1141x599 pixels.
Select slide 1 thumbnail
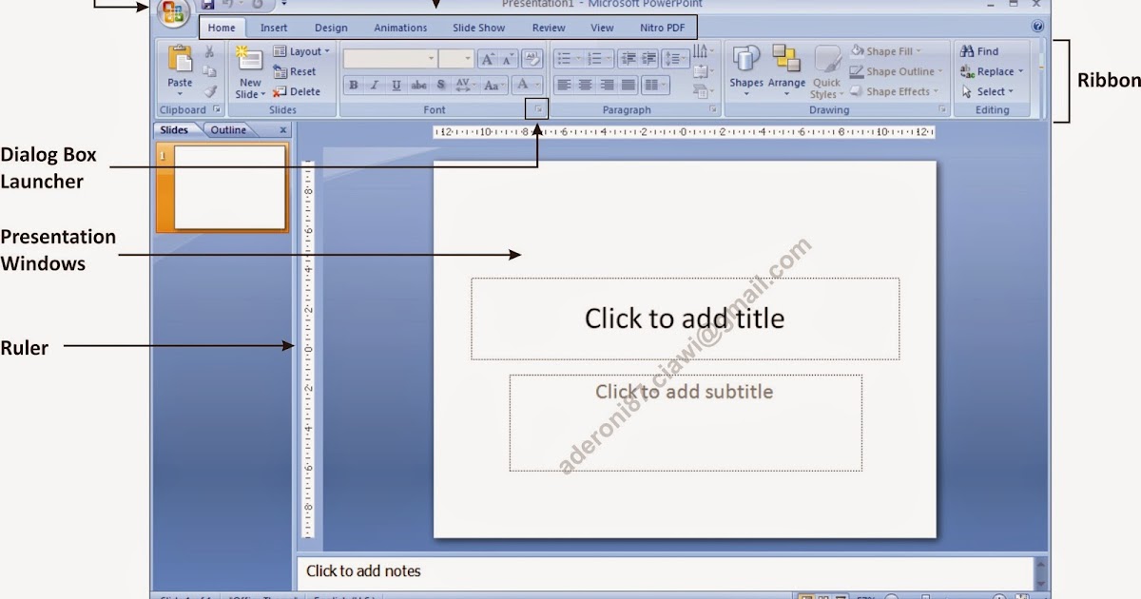pos(230,187)
